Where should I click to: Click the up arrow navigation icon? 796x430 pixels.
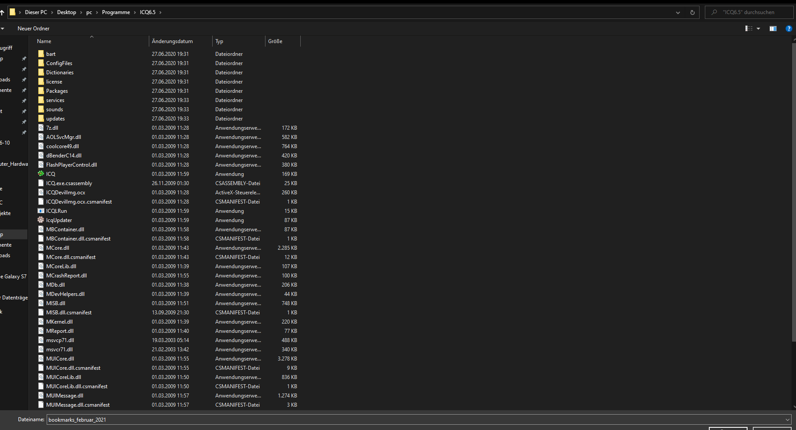pyautogui.click(x=2, y=12)
